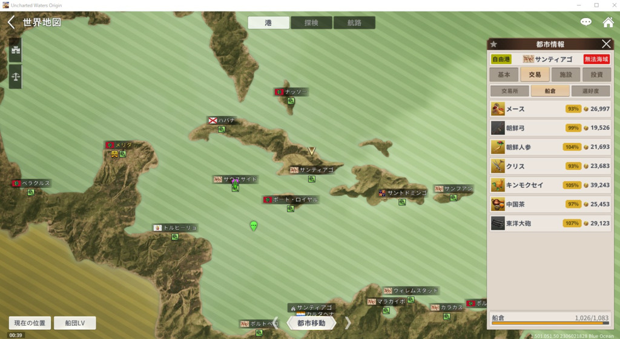The height and width of the screenshot is (339, 620).
Task: Click the green chat pin on the sea
Action: tap(254, 226)
